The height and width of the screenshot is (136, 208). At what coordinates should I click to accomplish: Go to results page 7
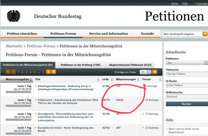pyautogui.click(x=43, y=72)
